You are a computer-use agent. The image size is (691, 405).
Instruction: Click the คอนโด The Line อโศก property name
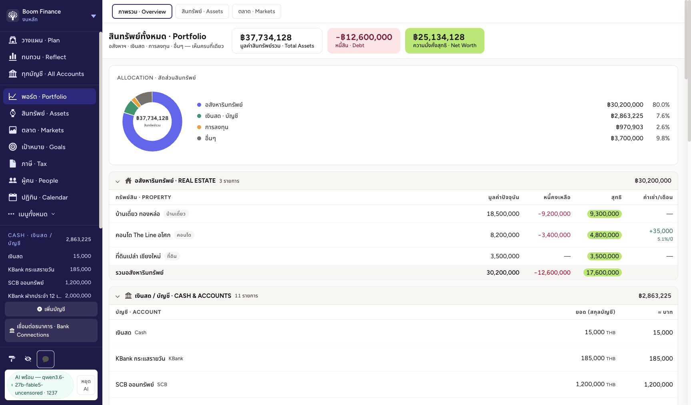(x=143, y=235)
